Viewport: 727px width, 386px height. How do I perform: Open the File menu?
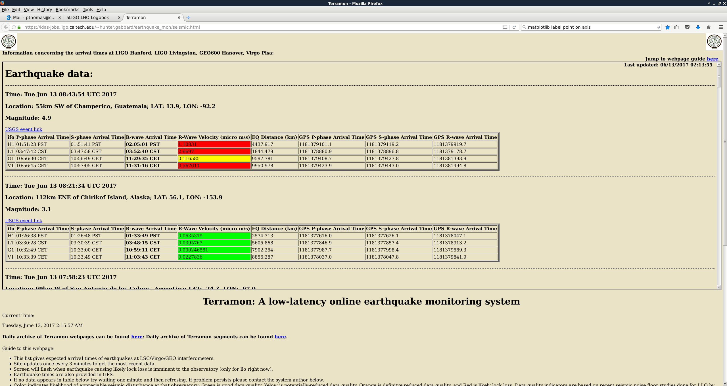[x=5, y=10]
